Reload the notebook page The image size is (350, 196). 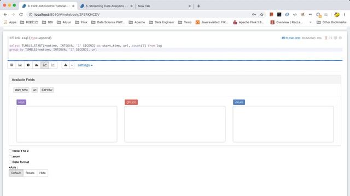tap(21, 15)
